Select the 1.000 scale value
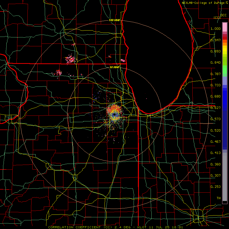Image resolution: width=229 pixels, height=229 pixels. 216,28
